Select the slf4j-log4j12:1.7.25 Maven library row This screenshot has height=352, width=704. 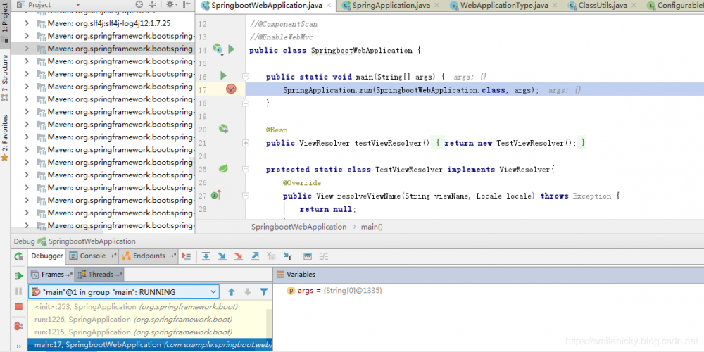(x=103, y=23)
